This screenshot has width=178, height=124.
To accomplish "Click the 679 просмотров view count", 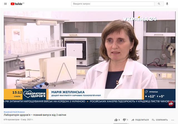I will click(x=11, y=120).
